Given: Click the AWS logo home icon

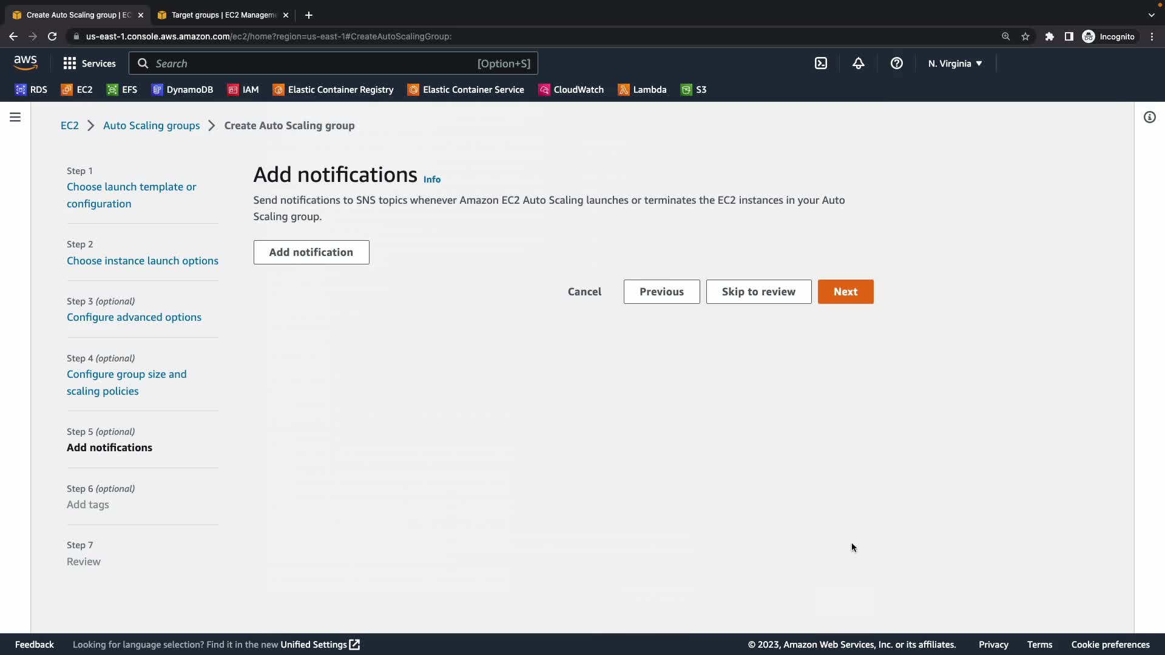Looking at the screenshot, I should [25, 62].
